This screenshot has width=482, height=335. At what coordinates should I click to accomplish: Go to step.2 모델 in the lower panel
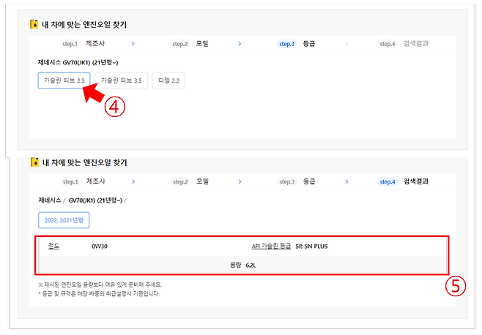click(190, 181)
